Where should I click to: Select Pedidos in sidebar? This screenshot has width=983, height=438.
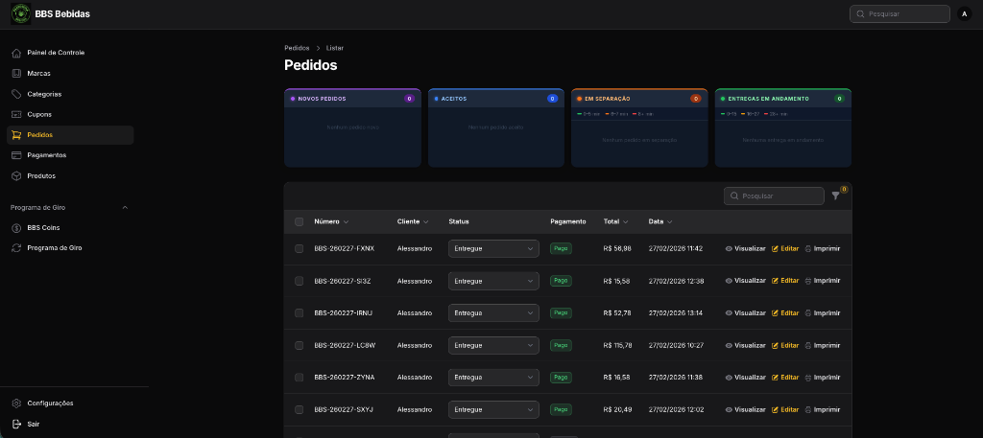(70, 135)
